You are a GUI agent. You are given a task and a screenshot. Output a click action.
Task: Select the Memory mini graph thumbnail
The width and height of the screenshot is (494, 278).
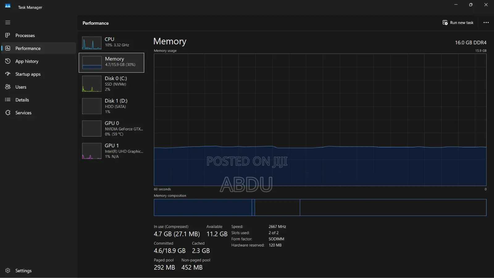pos(92,62)
